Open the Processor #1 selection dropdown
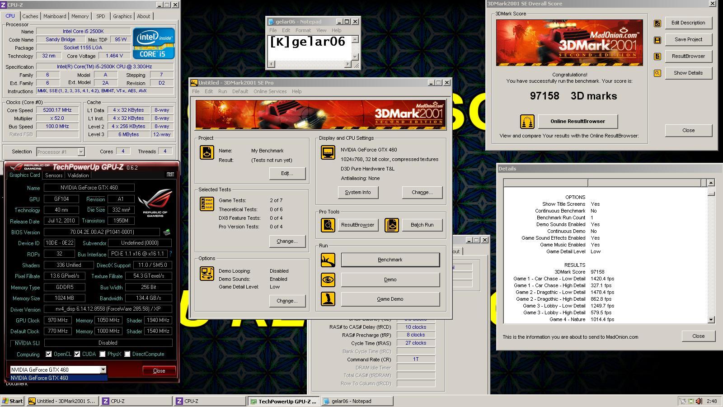The width and height of the screenshot is (723, 407). pos(81,152)
